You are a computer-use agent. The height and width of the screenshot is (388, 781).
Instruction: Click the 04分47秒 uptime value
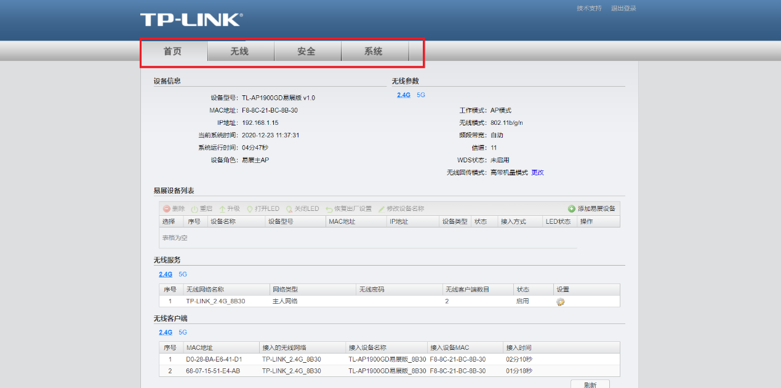click(255, 148)
